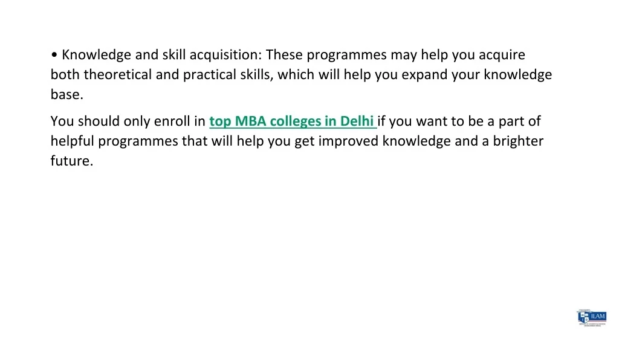Viewport: 619px width, 348px height.
Task: Click the ILAM shield crest icon
Action: tap(583, 317)
